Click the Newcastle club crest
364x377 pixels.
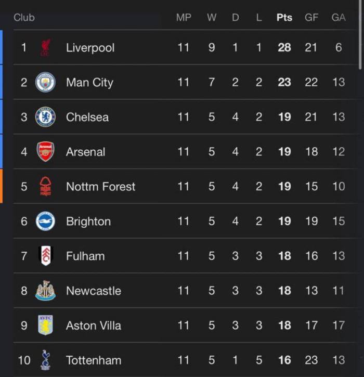click(x=45, y=291)
